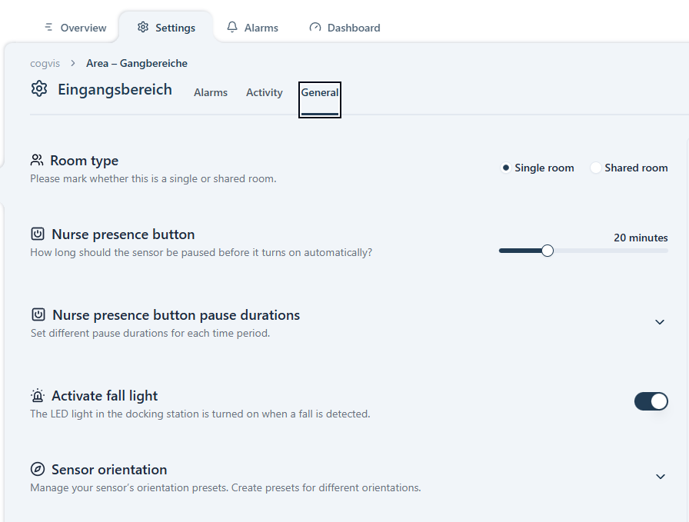The image size is (689, 522).
Task: Switch to the Activity sub-tab
Action: pos(265,93)
